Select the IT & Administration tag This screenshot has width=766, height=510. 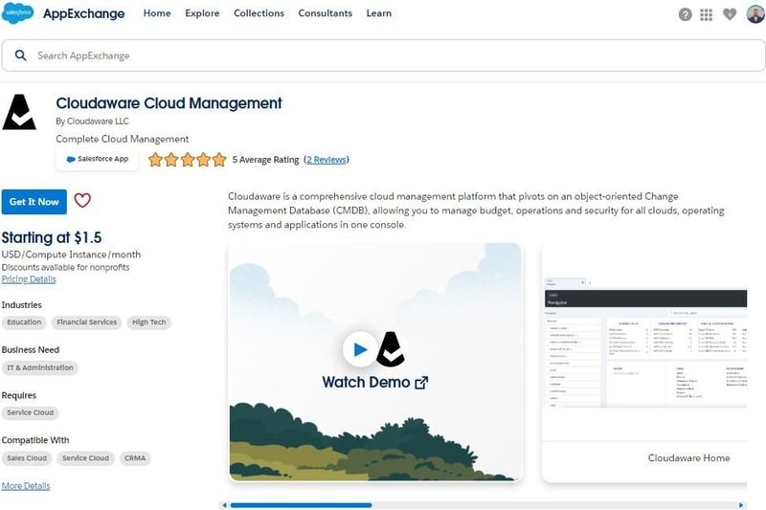point(40,367)
